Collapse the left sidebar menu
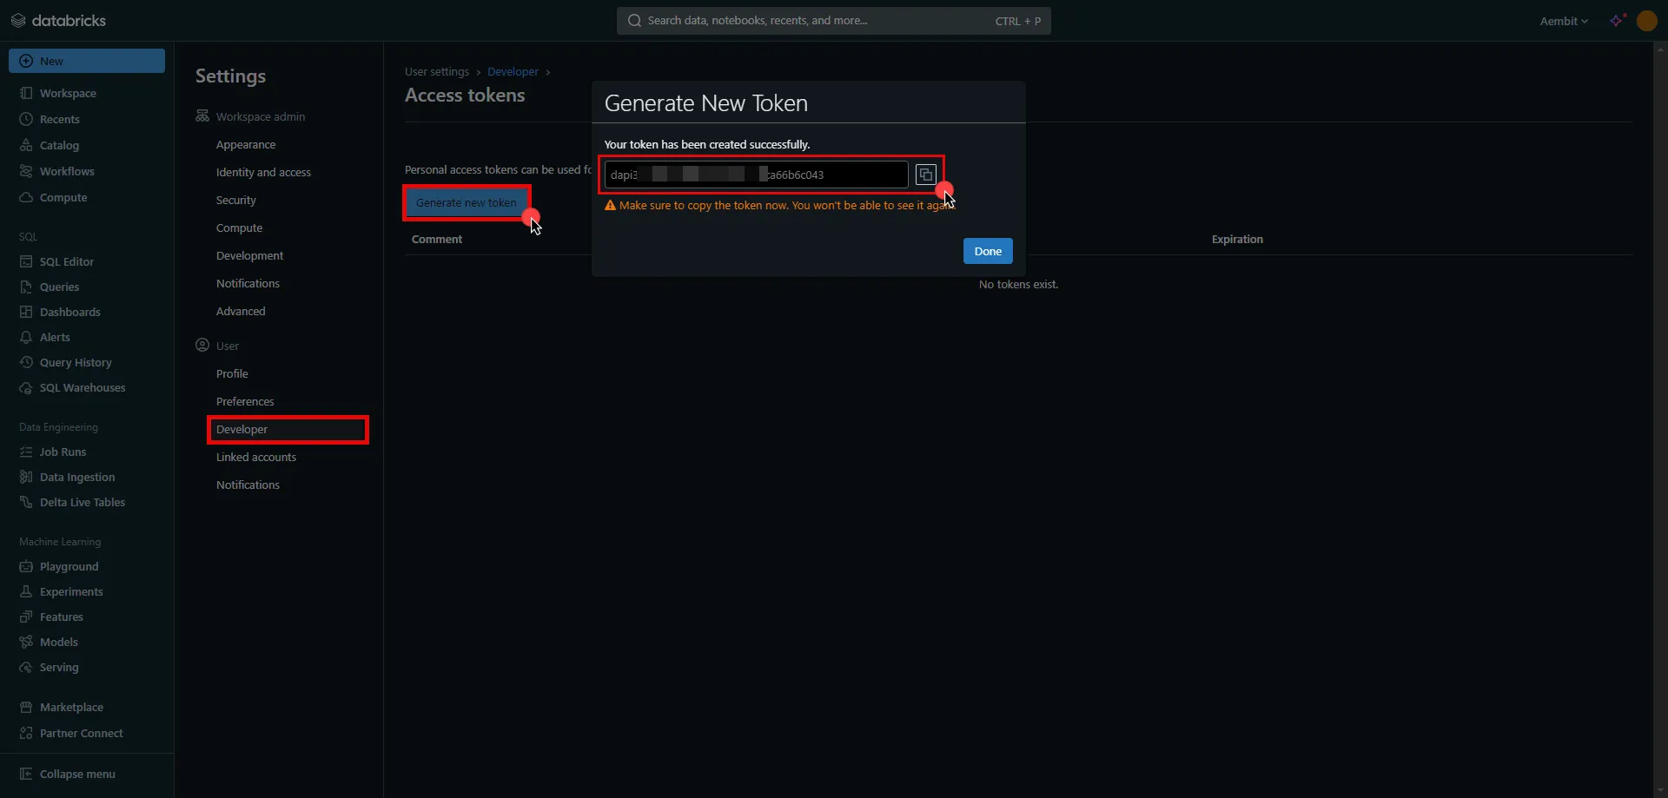This screenshot has width=1668, height=798. 76,774
